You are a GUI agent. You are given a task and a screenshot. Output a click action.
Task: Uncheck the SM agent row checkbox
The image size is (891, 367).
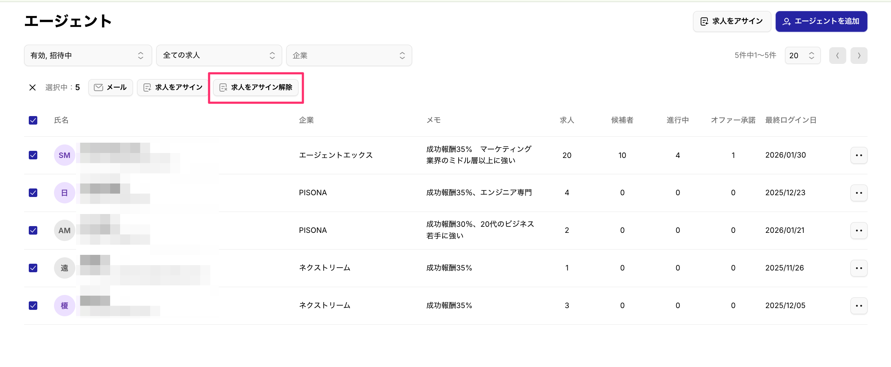click(x=33, y=155)
